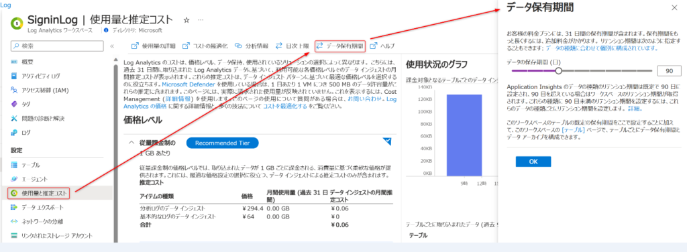Click the Recommended Tier badge
The height and width of the screenshot is (252, 687).
222,143
